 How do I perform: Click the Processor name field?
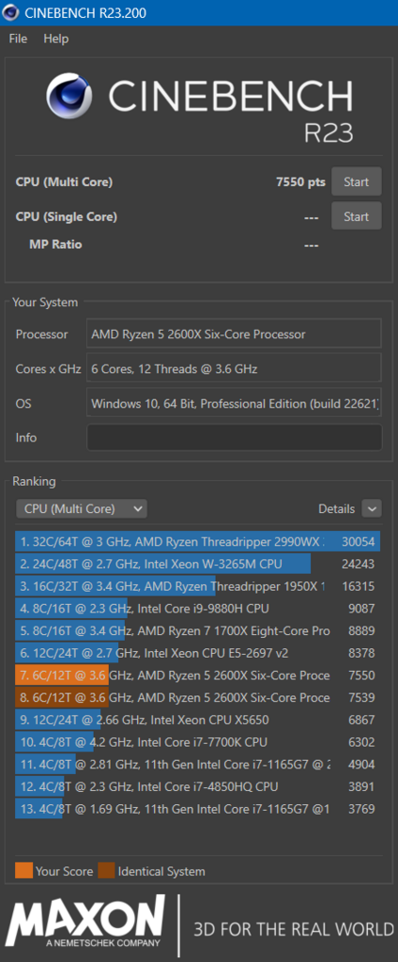coord(234,334)
